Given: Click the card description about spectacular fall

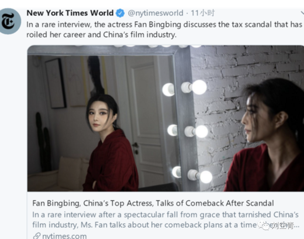Looking at the screenshot, I should [x=165, y=215].
